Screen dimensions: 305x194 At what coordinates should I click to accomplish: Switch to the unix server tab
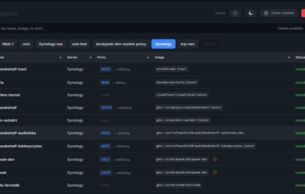coord(26,44)
